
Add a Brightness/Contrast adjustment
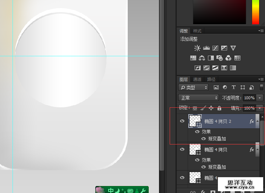pyautogui.click(x=198, y=48)
